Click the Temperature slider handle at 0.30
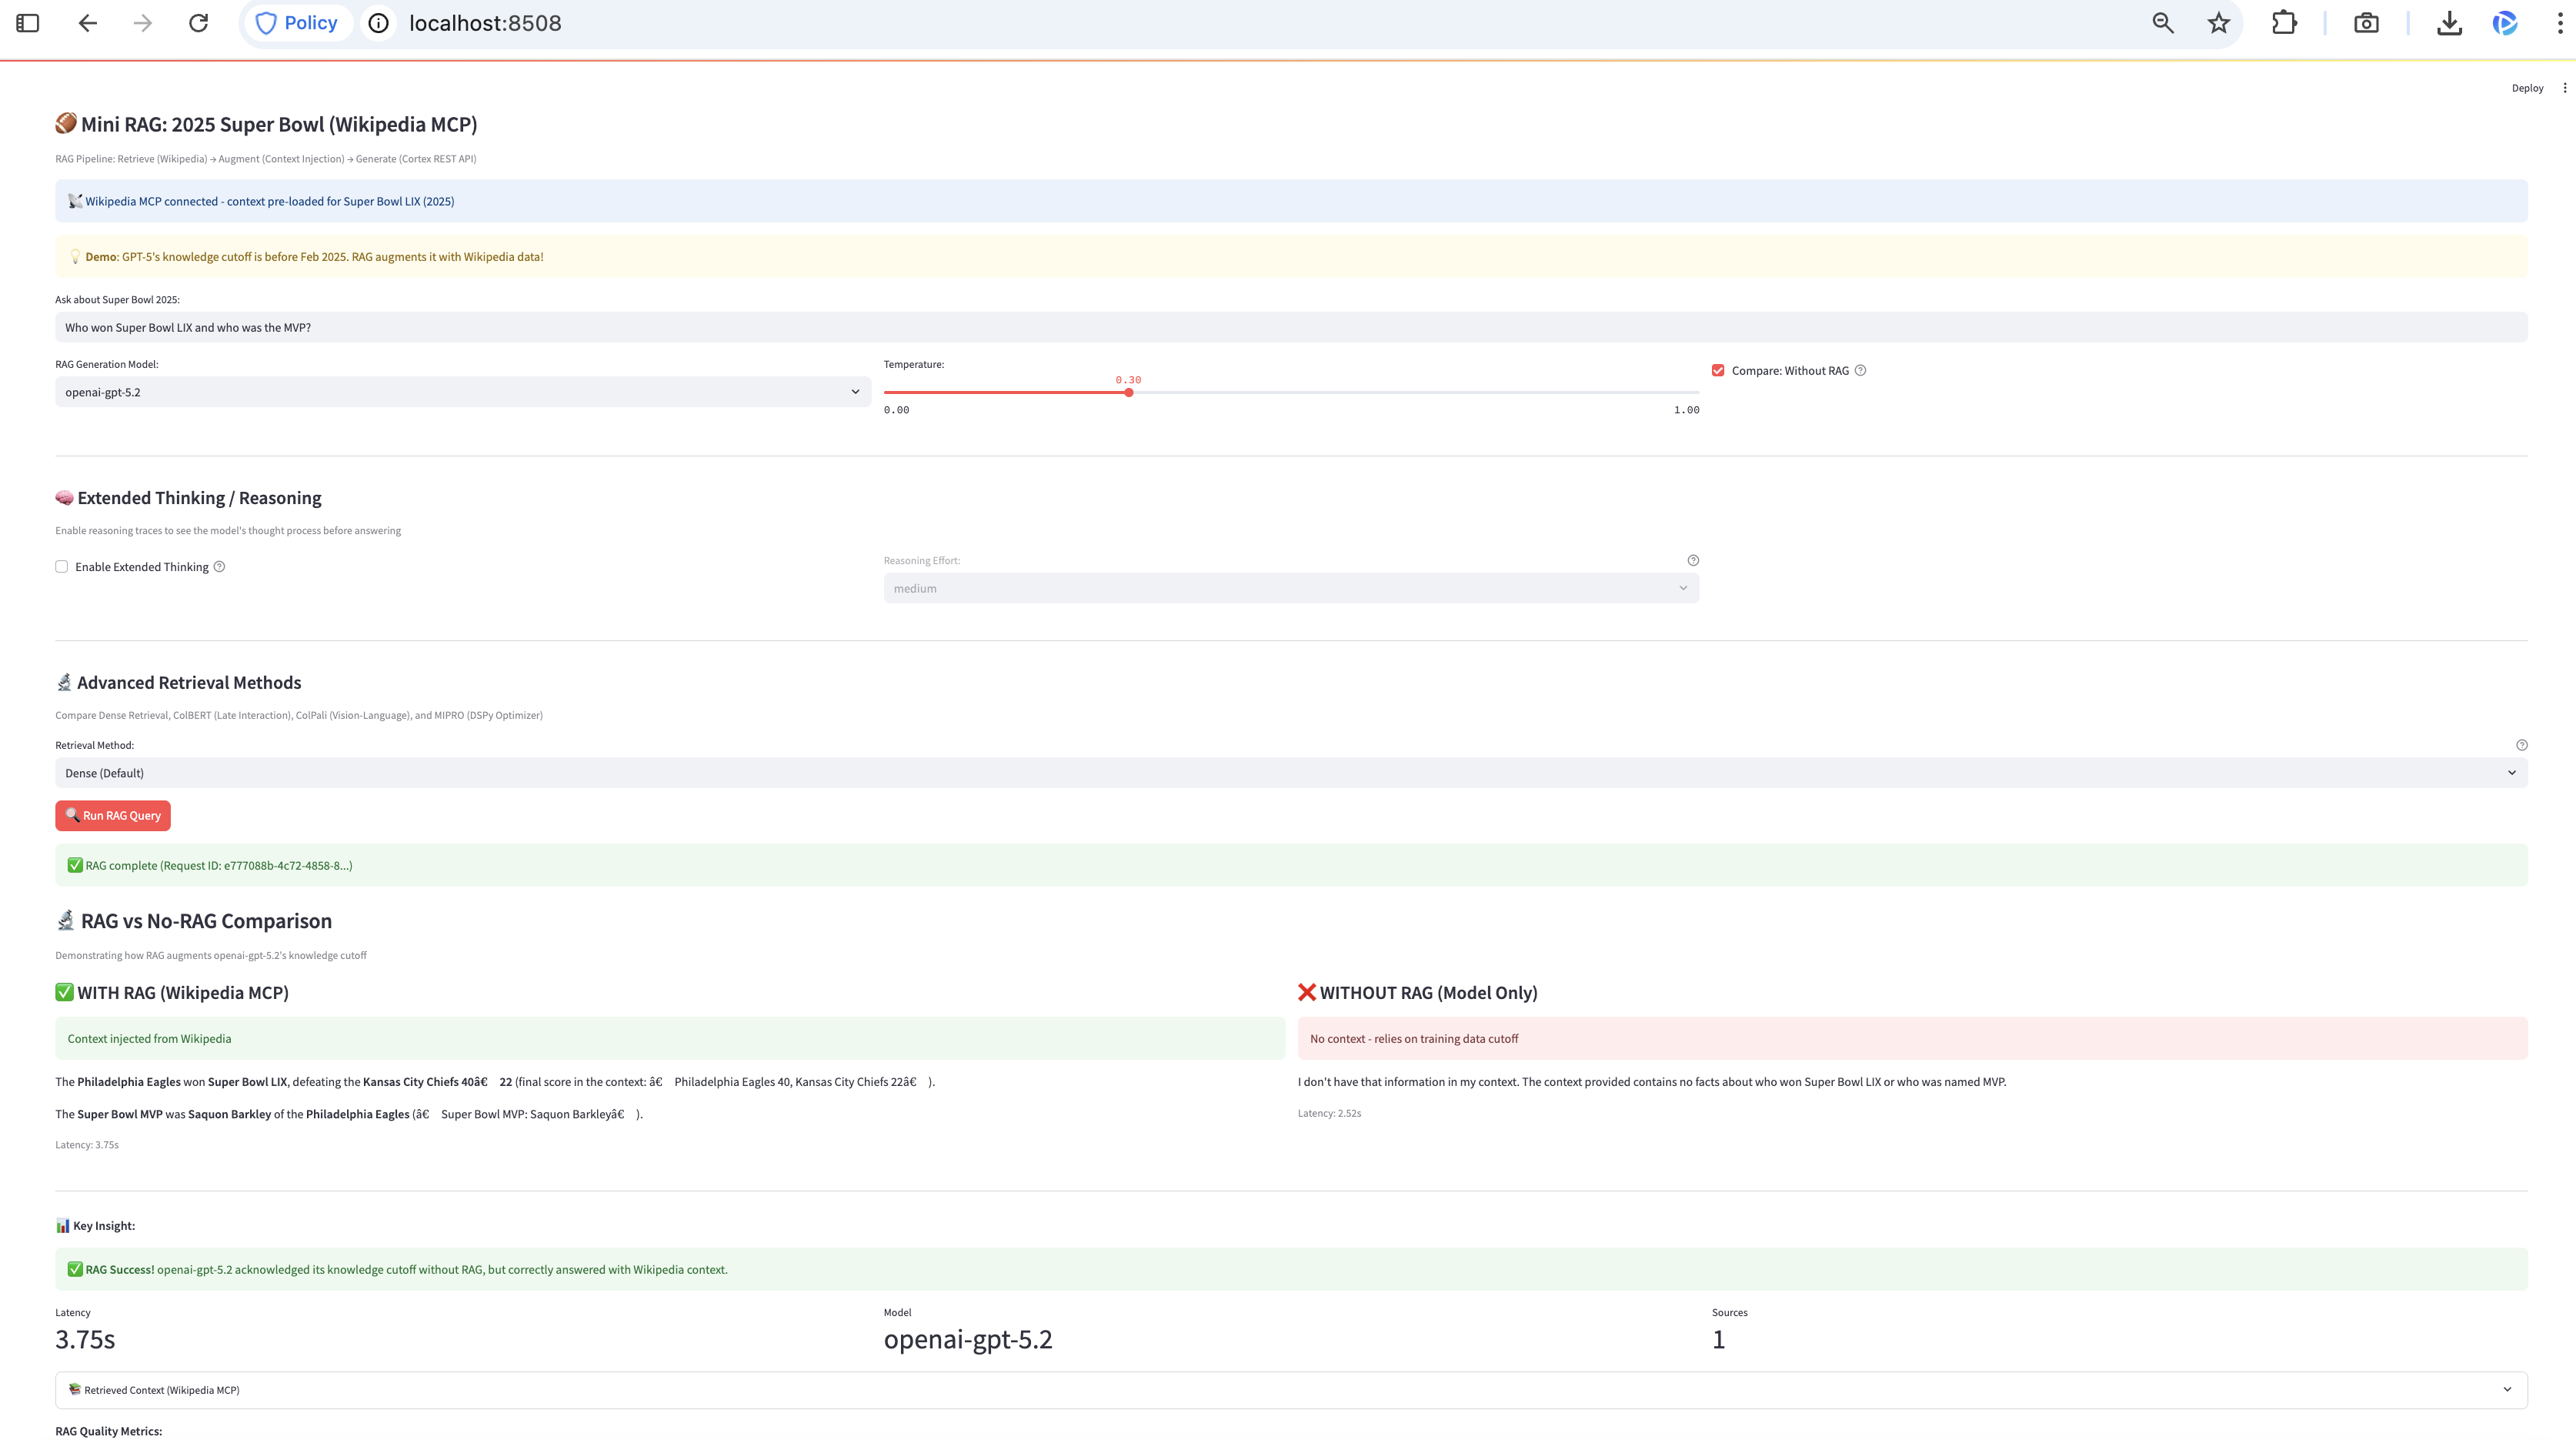 [x=1128, y=393]
